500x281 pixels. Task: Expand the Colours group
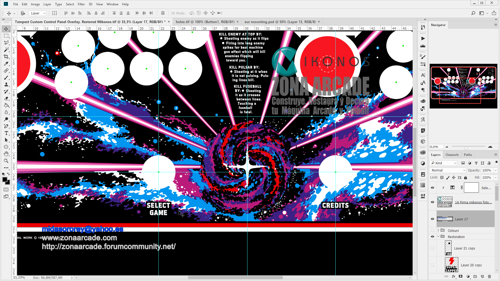click(439, 230)
